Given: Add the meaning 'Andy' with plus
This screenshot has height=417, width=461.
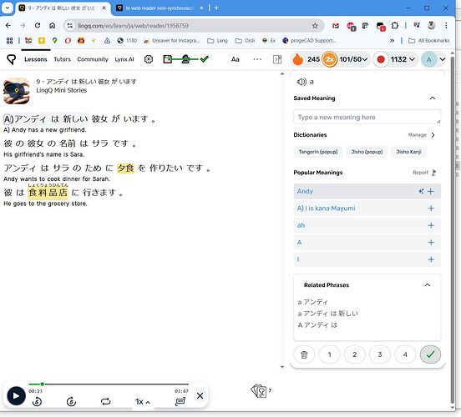Looking at the screenshot, I should pyautogui.click(x=431, y=192).
